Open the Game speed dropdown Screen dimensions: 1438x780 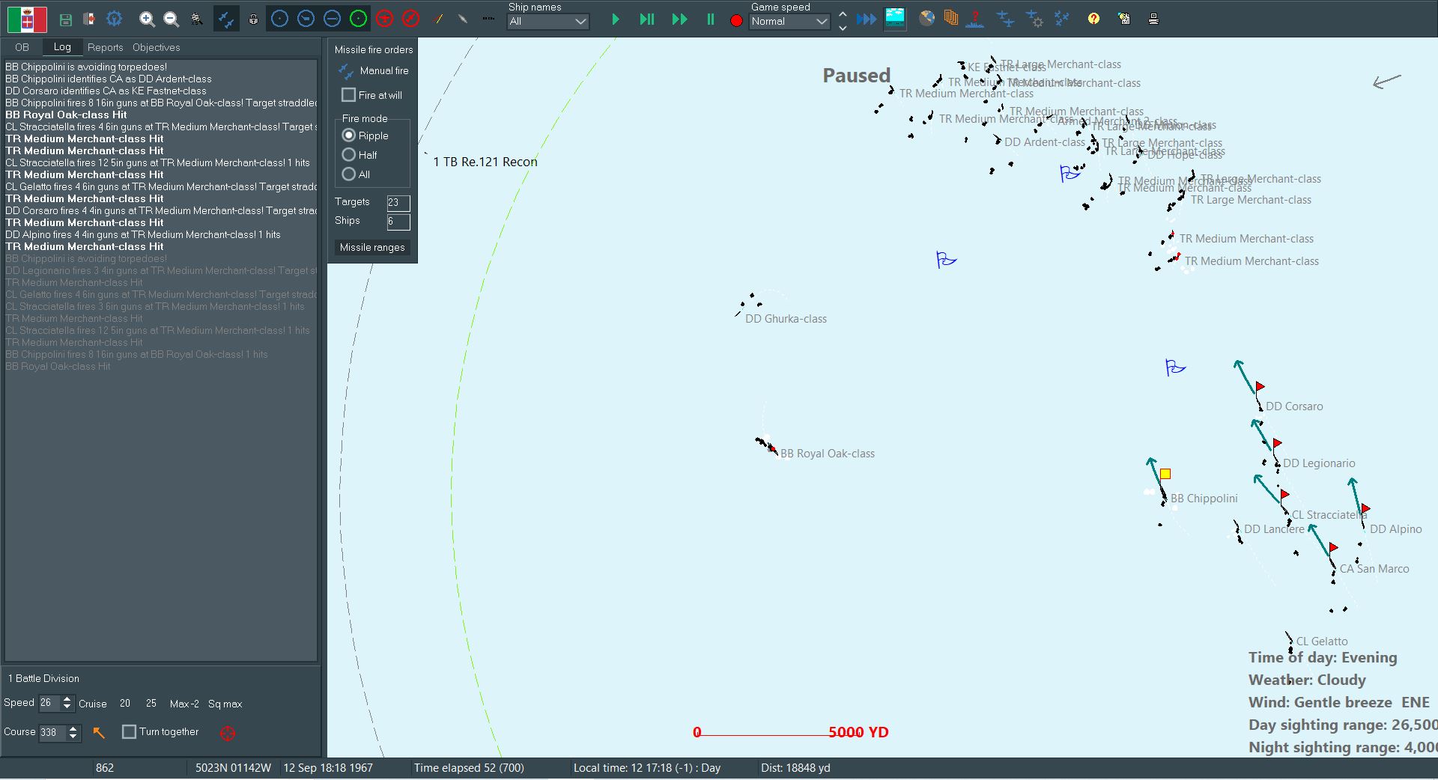[x=789, y=22]
